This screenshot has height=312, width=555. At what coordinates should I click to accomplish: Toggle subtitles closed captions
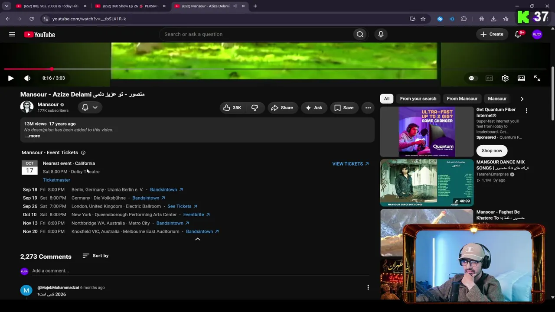click(489, 78)
